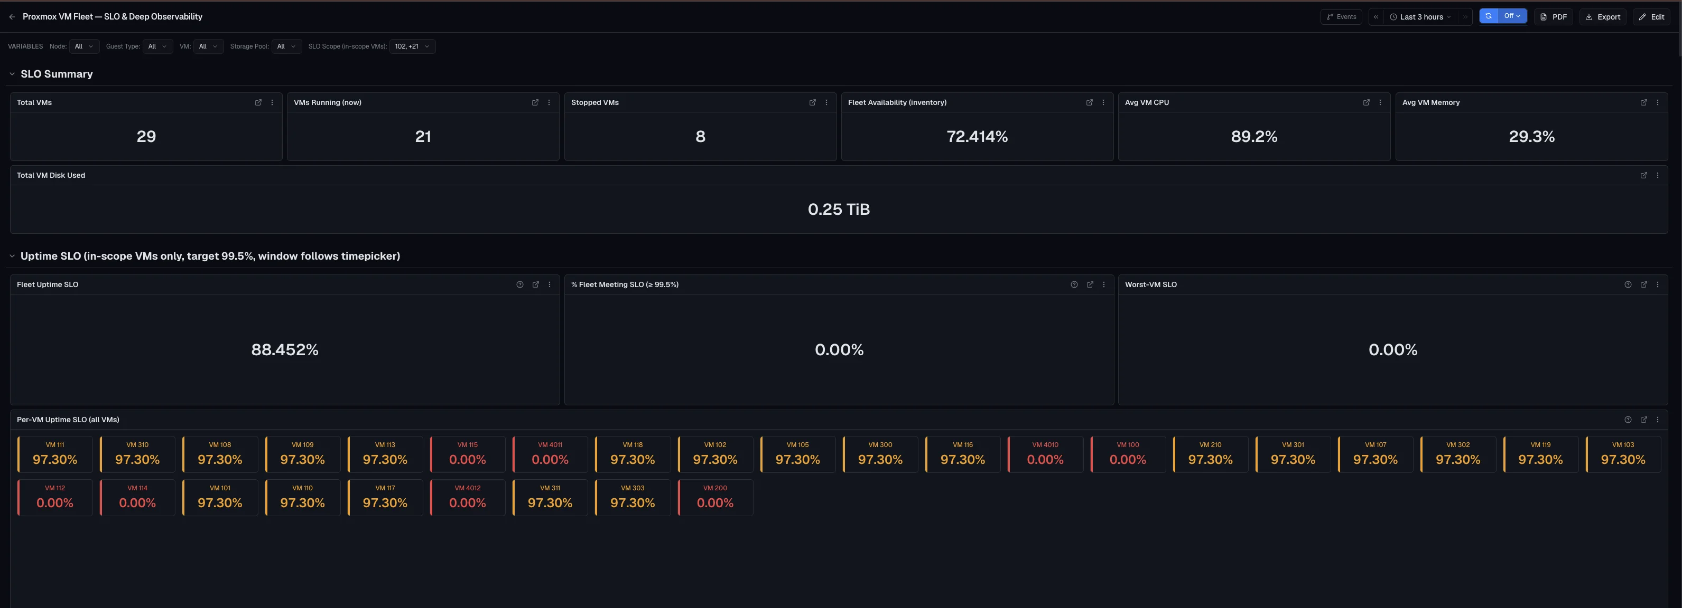Open external link icon on Avg VM CPU panel
Image resolution: width=1682 pixels, height=608 pixels.
(1366, 102)
